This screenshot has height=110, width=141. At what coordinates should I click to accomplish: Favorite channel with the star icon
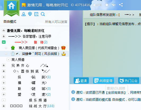(107, 5)
